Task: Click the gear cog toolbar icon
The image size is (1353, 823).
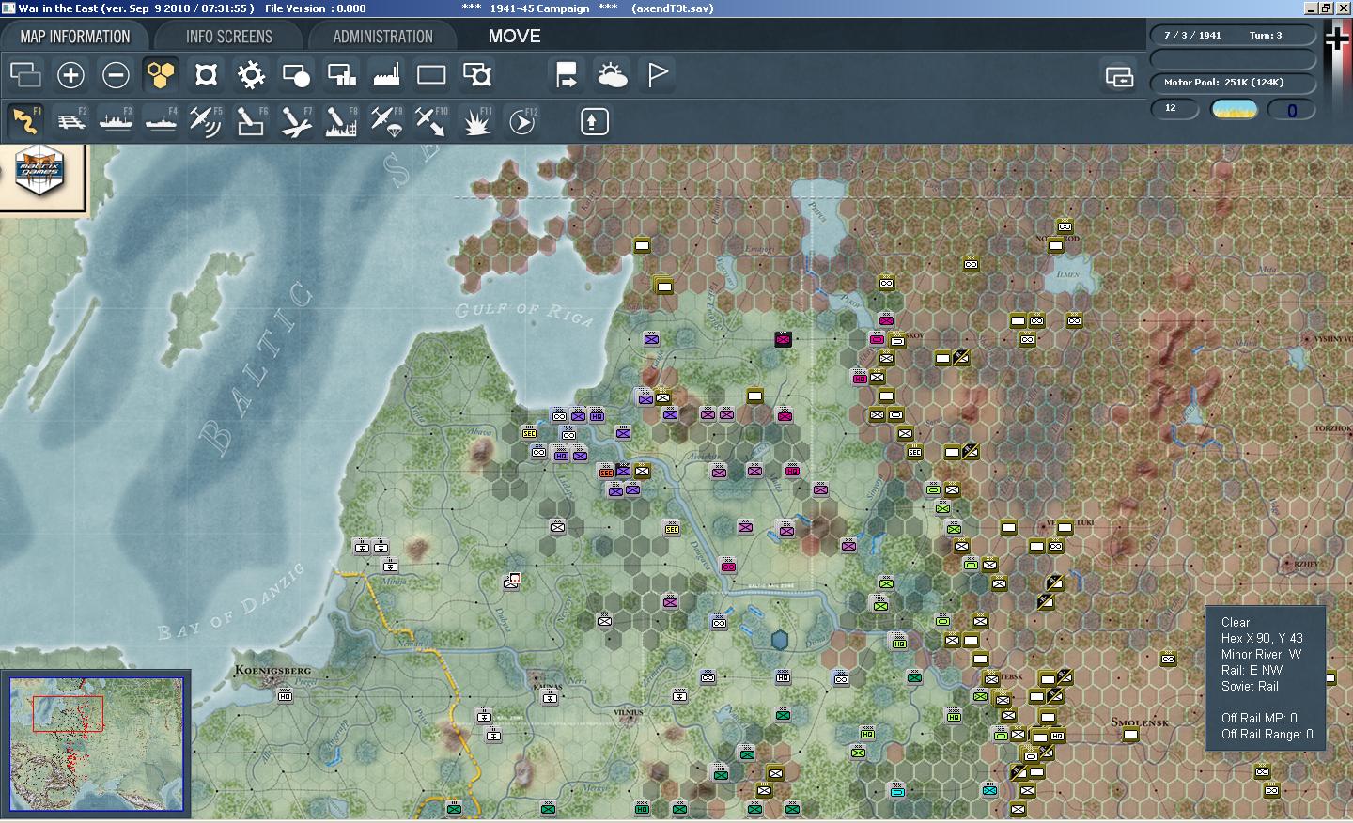Action: pyautogui.click(x=251, y=74)
